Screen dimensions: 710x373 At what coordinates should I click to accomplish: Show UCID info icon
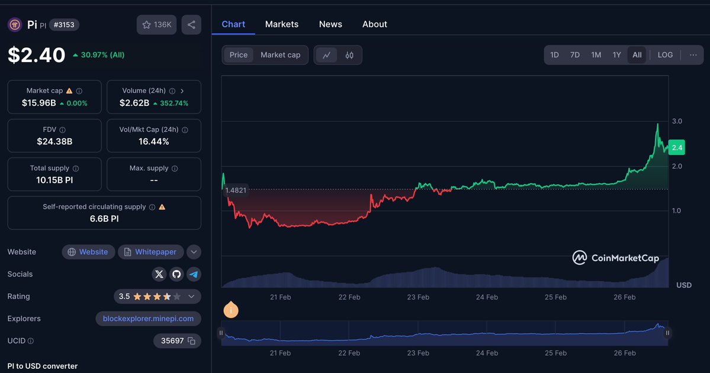pyautogui.click(x=31, y=341)
